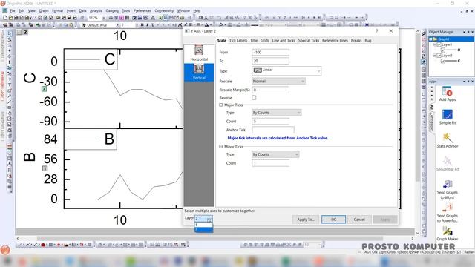Click the New Project toolbar icon
Viewport: 475px width, 267px height.
tap(5, 18)
